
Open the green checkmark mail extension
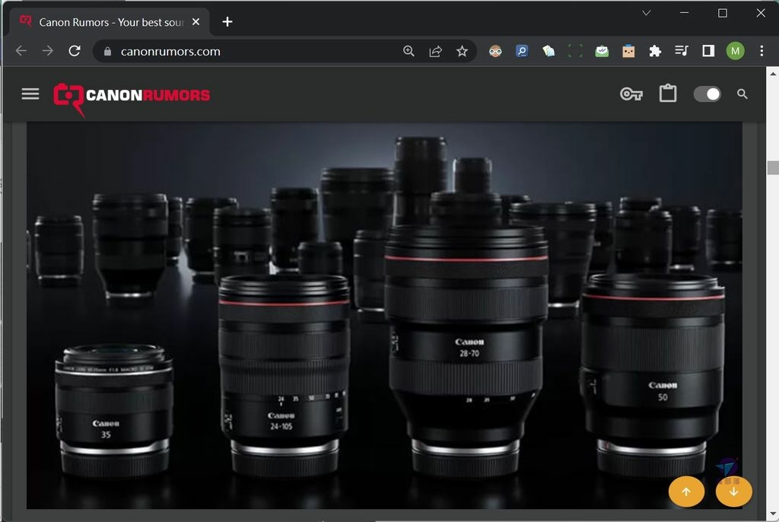point(602,51)
